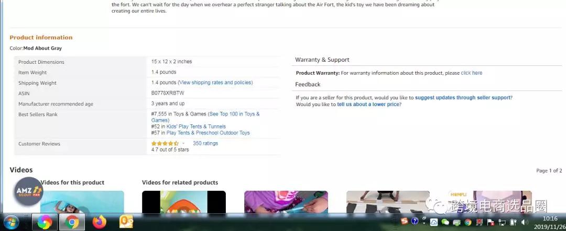Open the Sogou input method tray icon

point(404,222)
